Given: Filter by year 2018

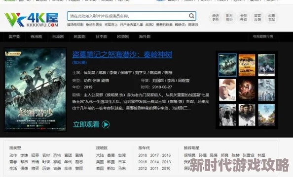Looking at the screenshot, I should pyautogui.click(x=143, y=155).
